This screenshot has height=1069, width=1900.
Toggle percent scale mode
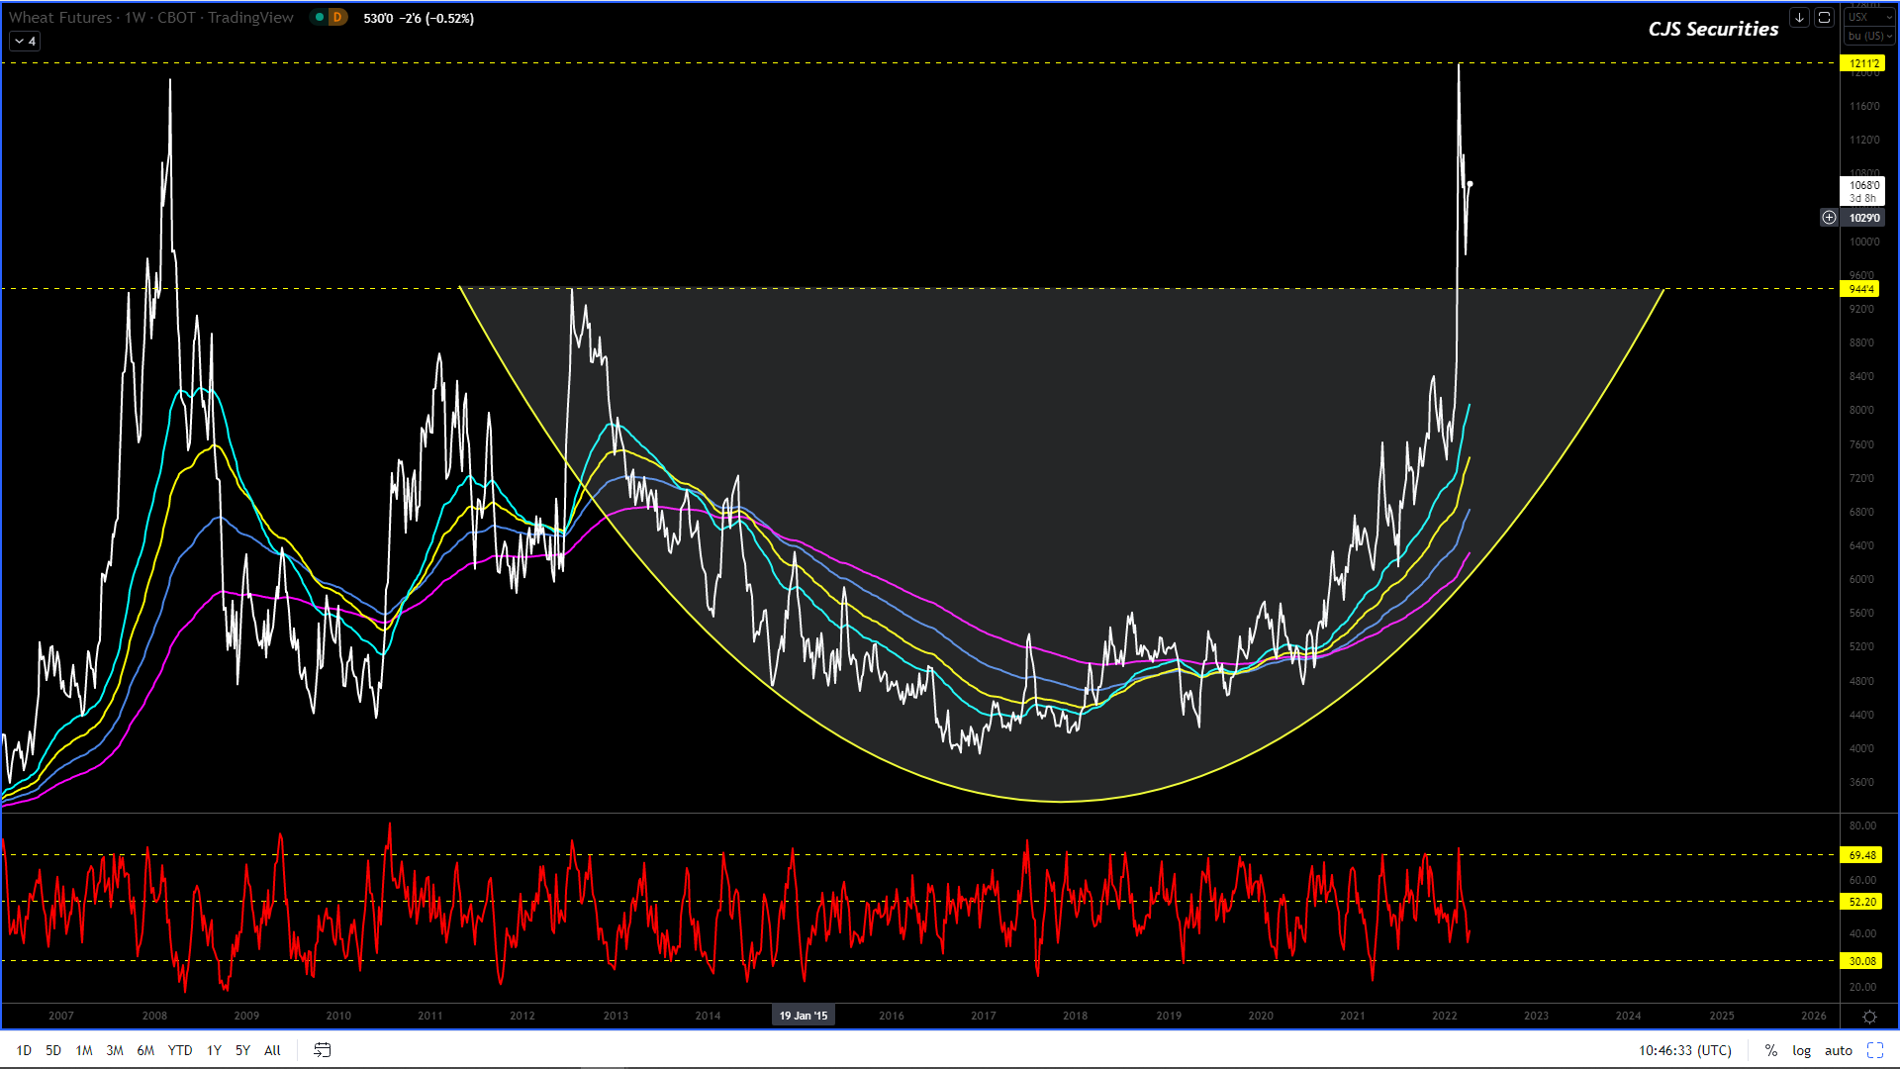(x=1770, y=1050)
